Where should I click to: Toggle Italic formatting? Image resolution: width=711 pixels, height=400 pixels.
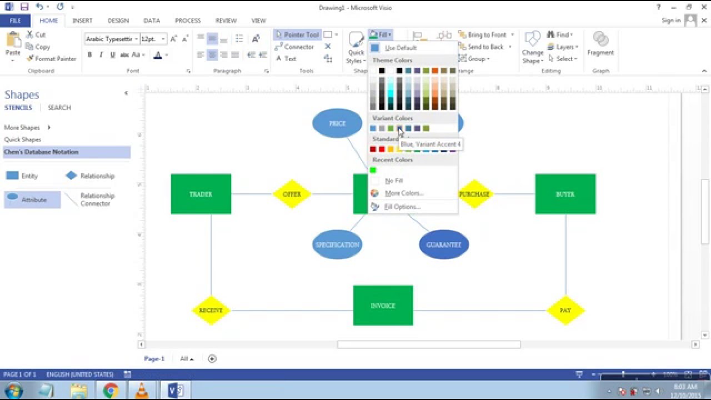101,55
